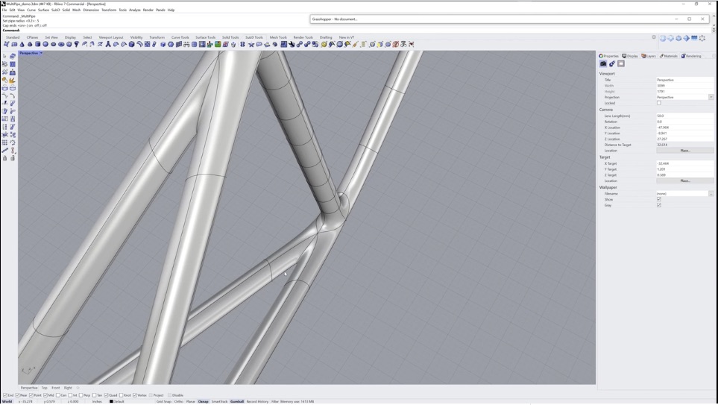Viewport: 718px width, 405px height.
Task: Click the Target Location Place button
Action: 684,180
